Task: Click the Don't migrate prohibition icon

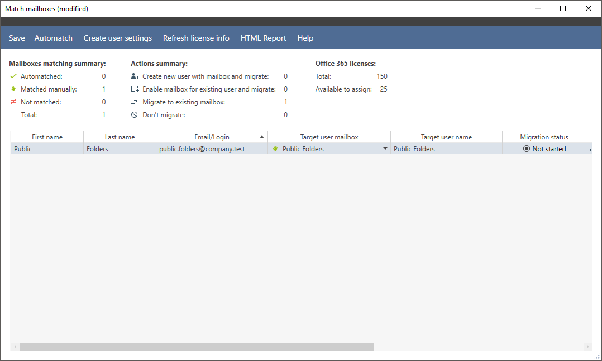Action: point(135,114)
